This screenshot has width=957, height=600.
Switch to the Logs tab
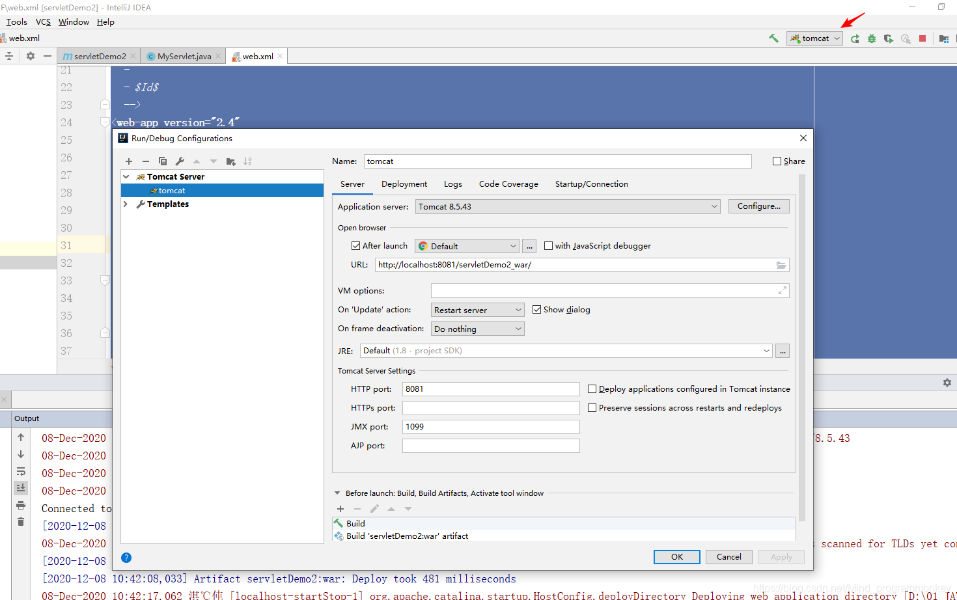(453, 184)
